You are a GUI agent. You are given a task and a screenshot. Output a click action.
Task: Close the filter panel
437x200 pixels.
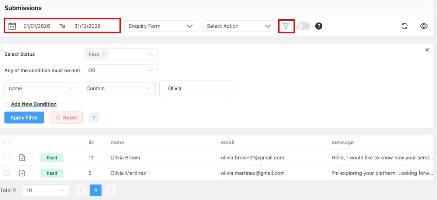(427, 50)
